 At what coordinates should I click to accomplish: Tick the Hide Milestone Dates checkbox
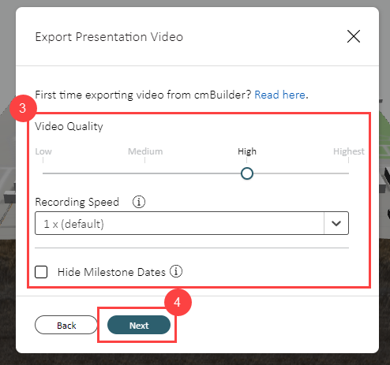(x=41, y=272)
